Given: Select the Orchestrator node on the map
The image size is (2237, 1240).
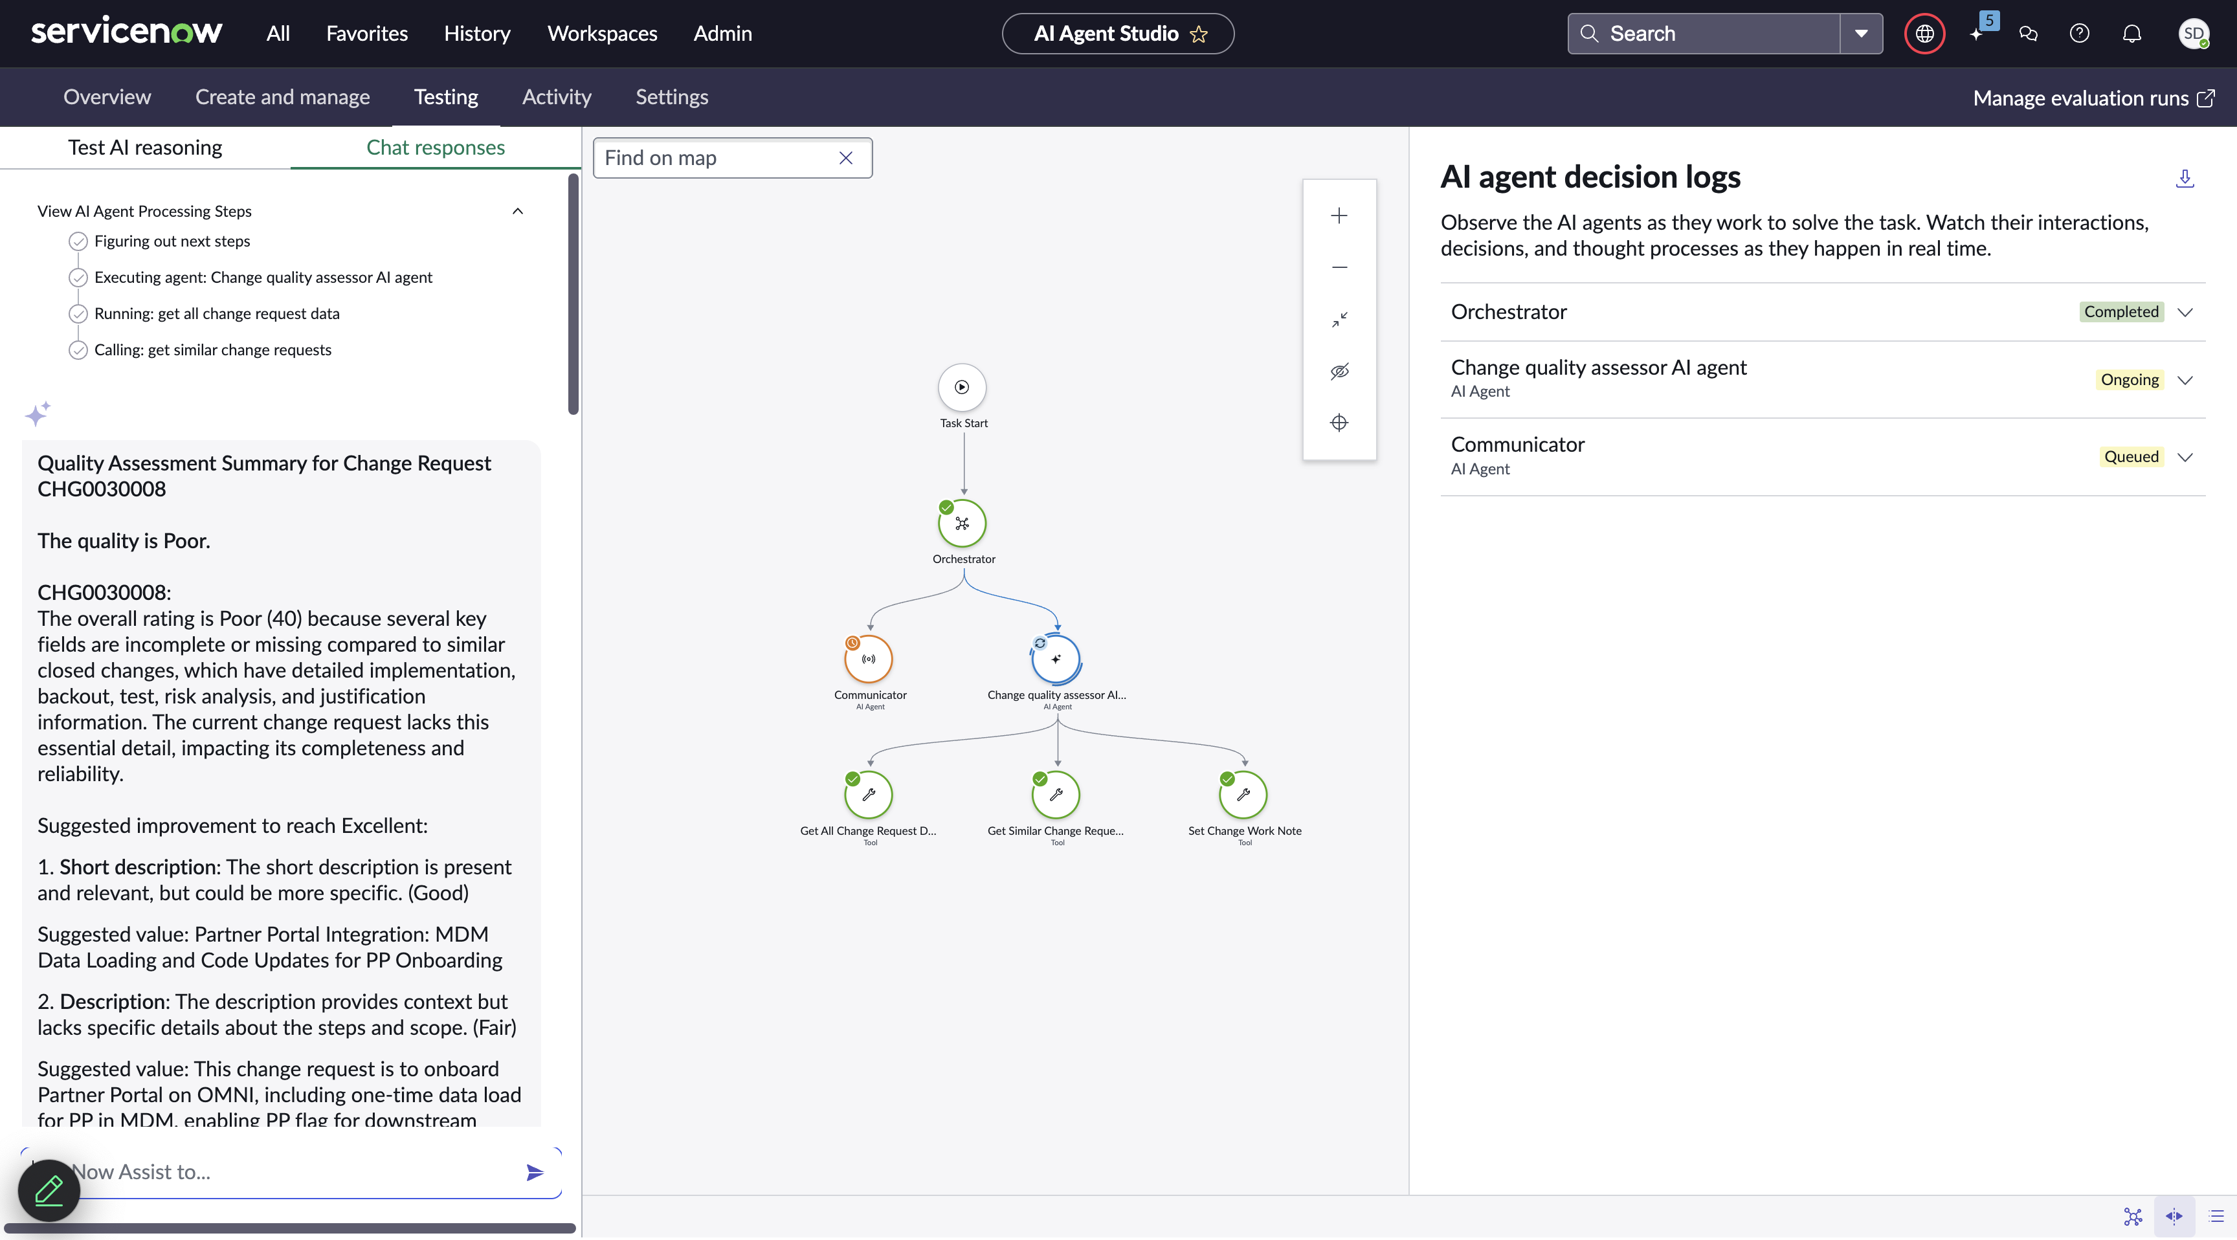Looking at the screenshot, I should coord(963,524).
